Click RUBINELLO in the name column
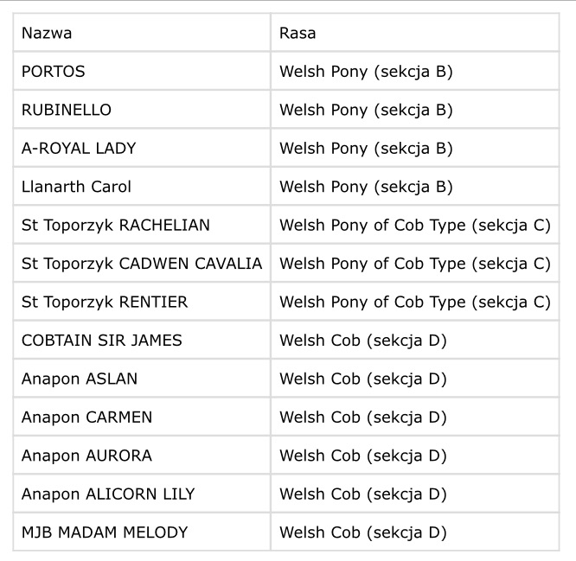Screen dimensions: 576x561 67,110
